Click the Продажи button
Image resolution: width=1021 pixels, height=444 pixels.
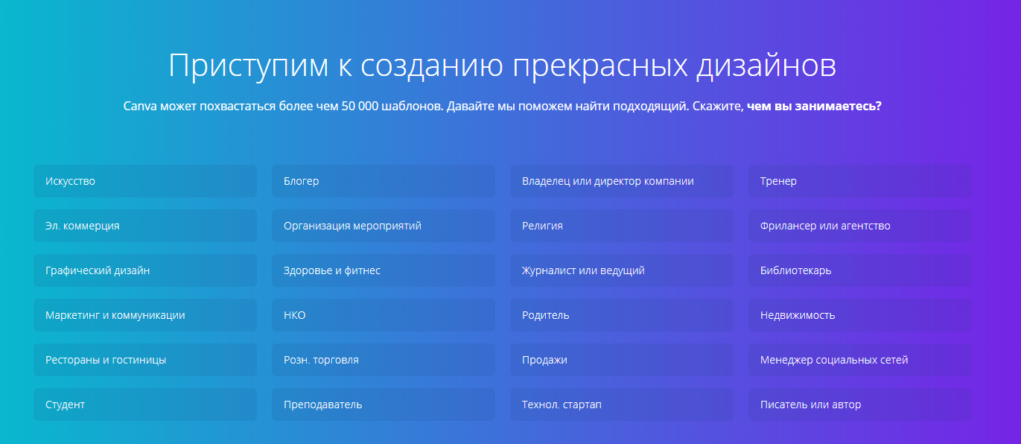[622, 360]
